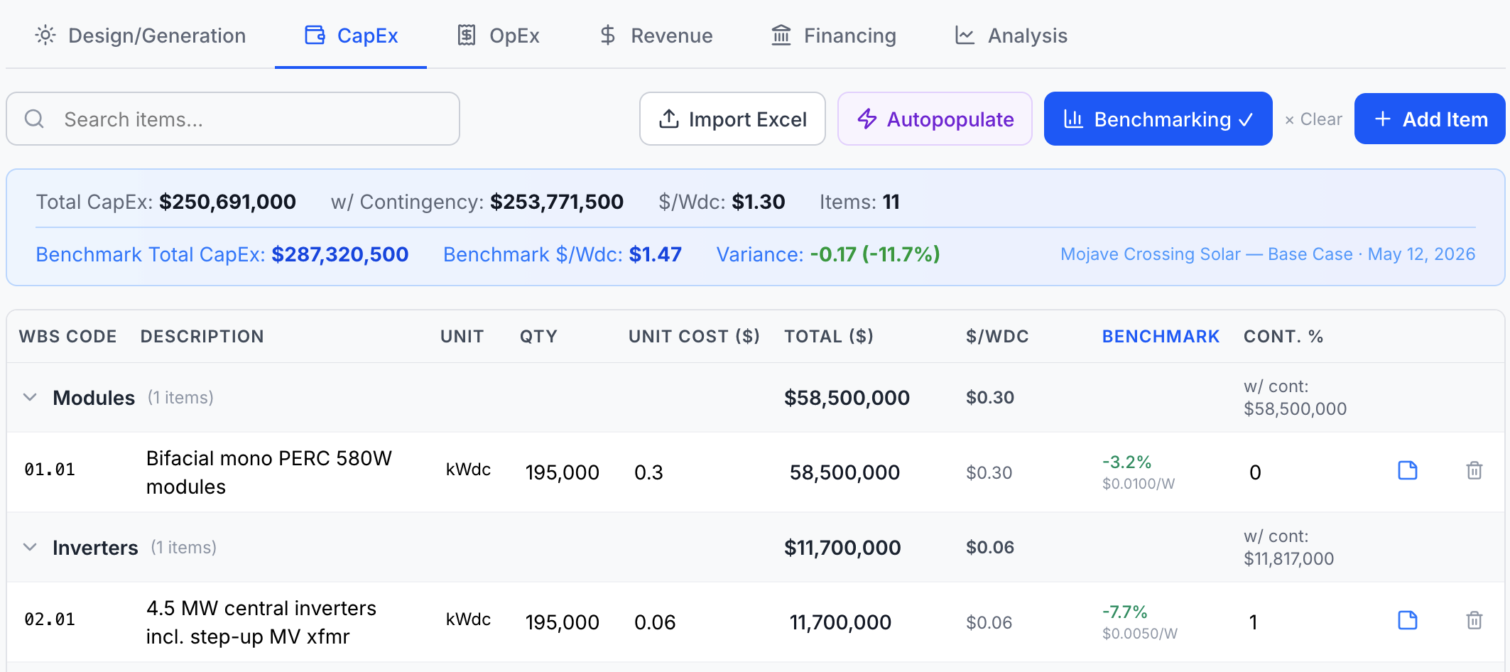
Task: Click Total CapEx value $250,691,000
Action: (227, 202)
